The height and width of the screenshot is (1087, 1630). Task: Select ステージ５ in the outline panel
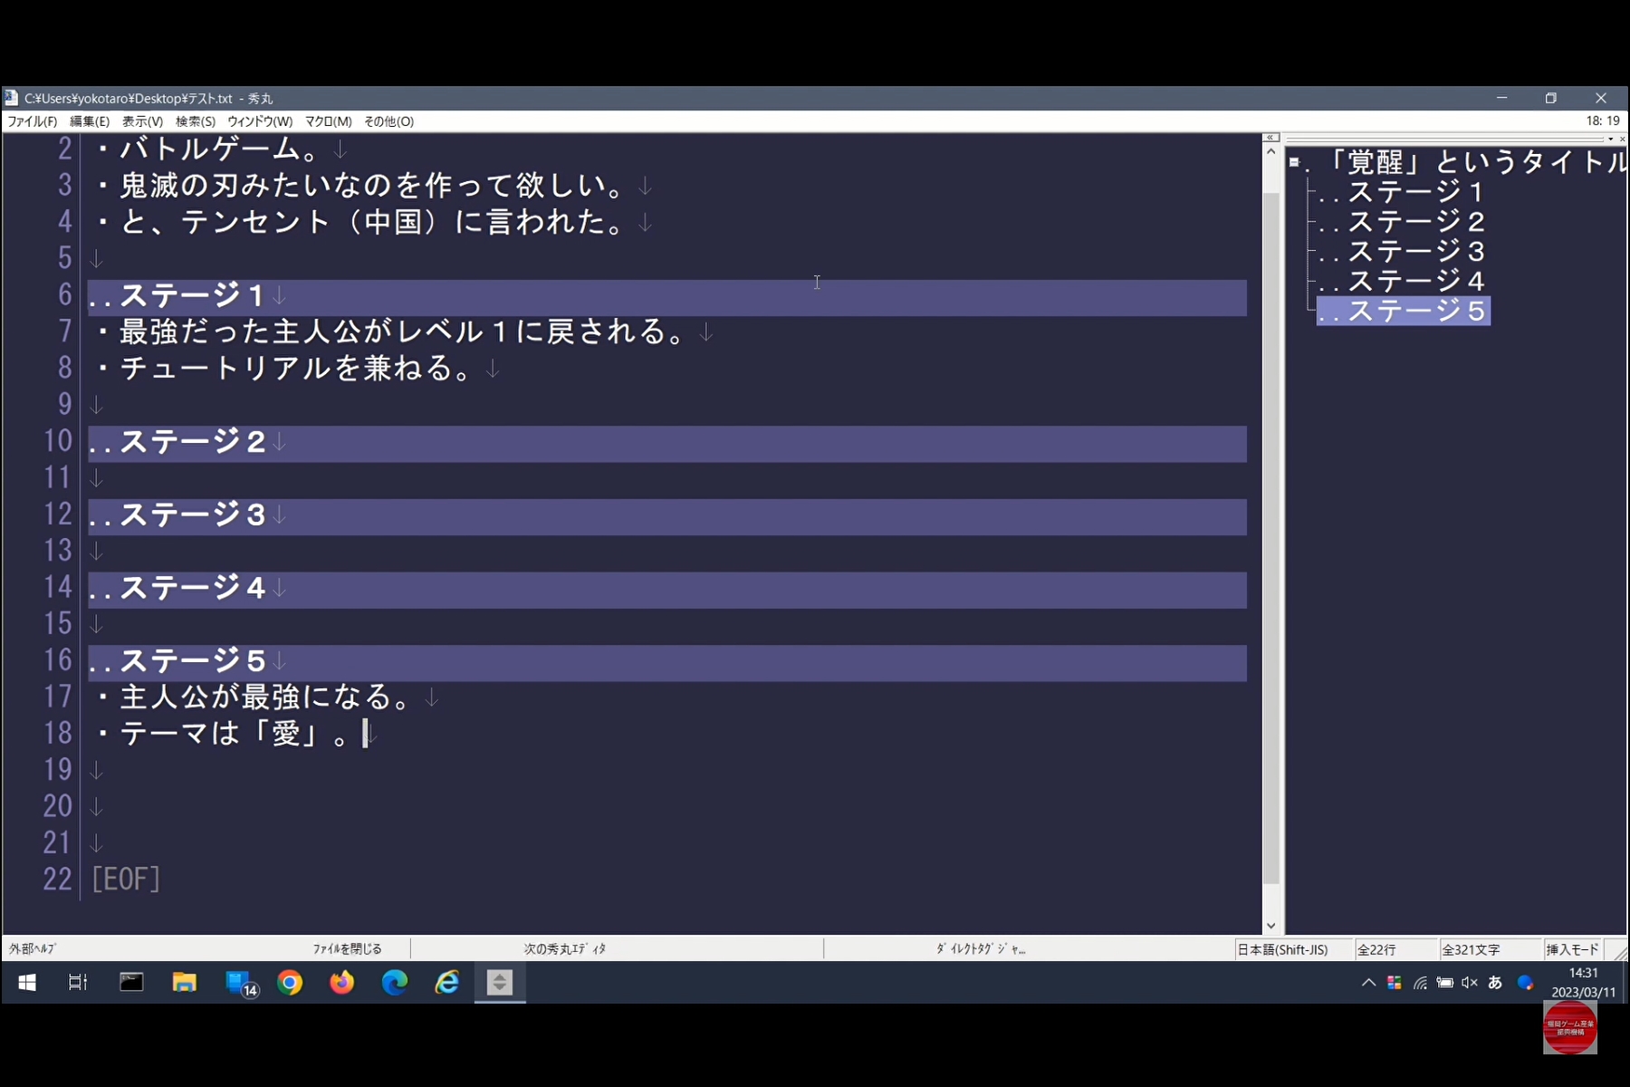[x=1403, y=311]
